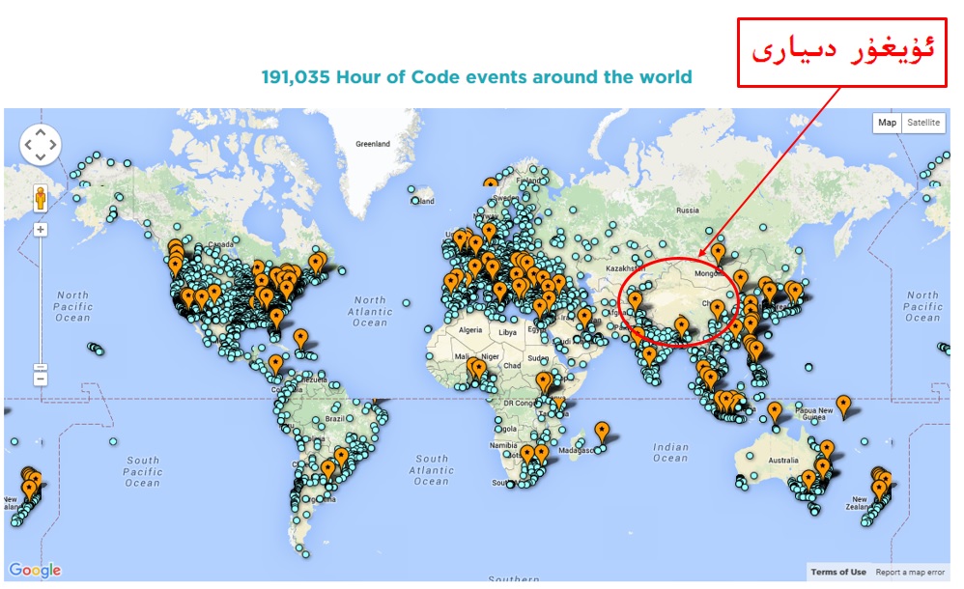Zoom out with the minus button

click(41, 379)
